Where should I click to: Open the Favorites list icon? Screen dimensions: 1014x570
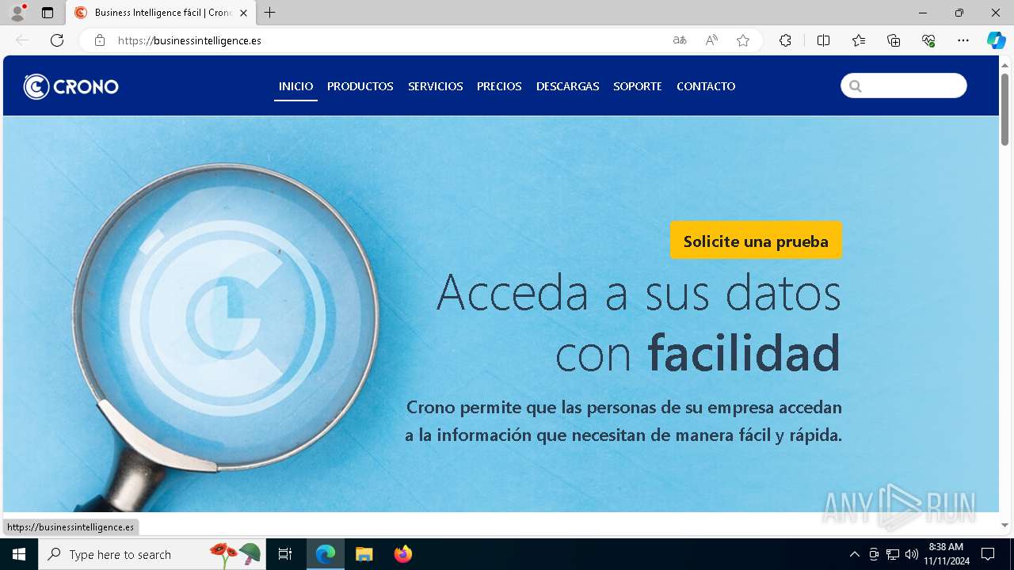pos(859,40)
